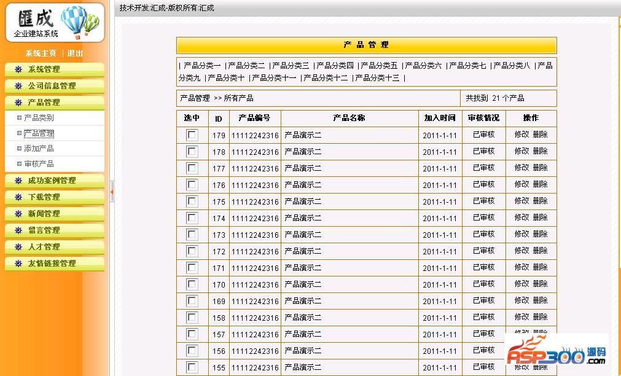The image size is (621, 376).
Task: Click 退出 to log out
Action: coord(76,53)
